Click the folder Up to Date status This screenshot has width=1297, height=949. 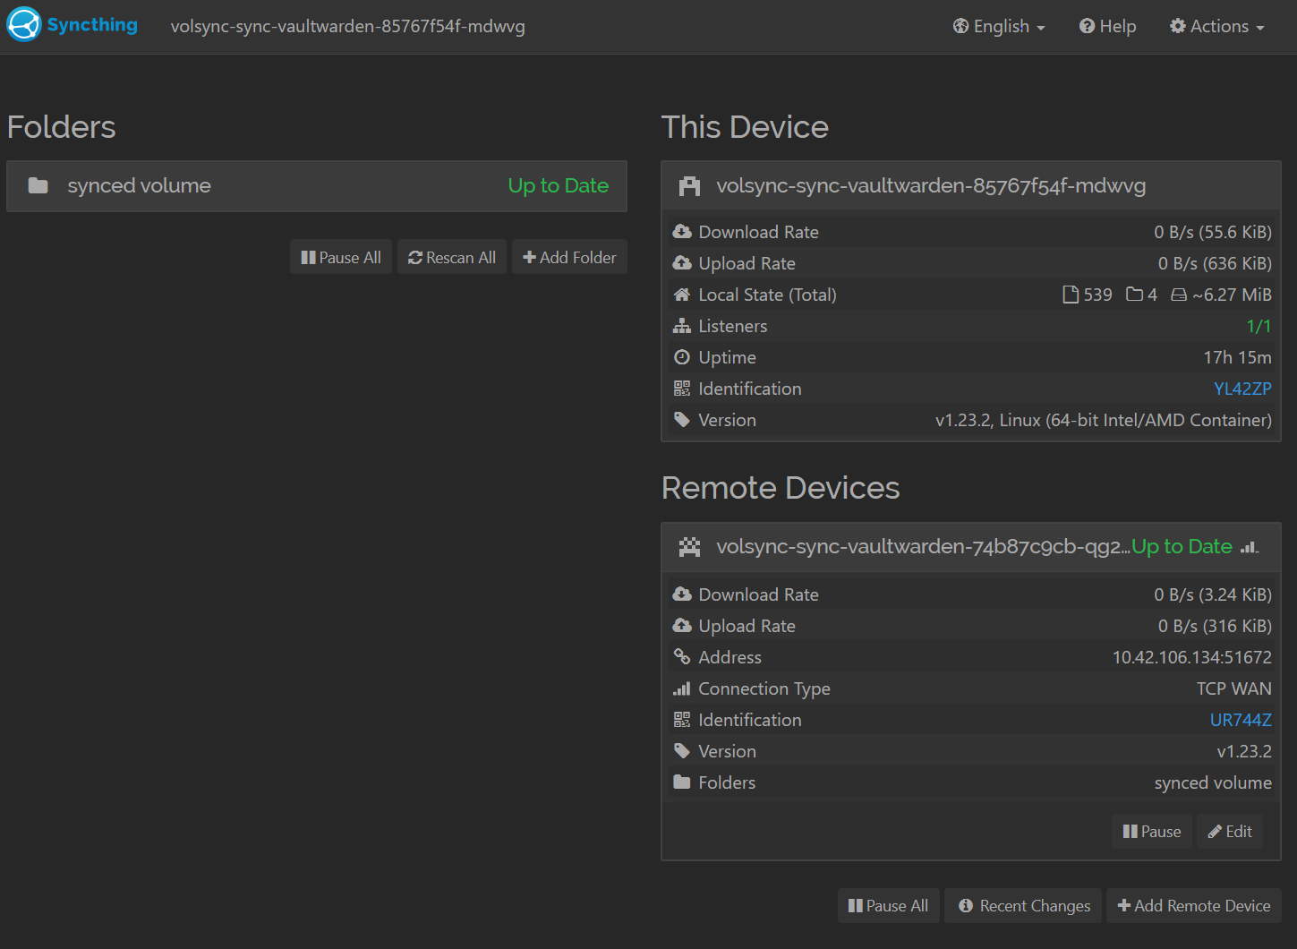(558, 186)
